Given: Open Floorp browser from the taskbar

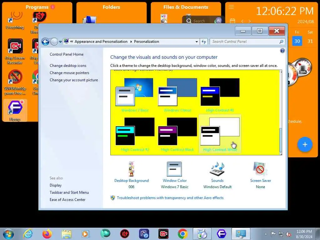Looking at the screenshot, I should pos(222,234).
